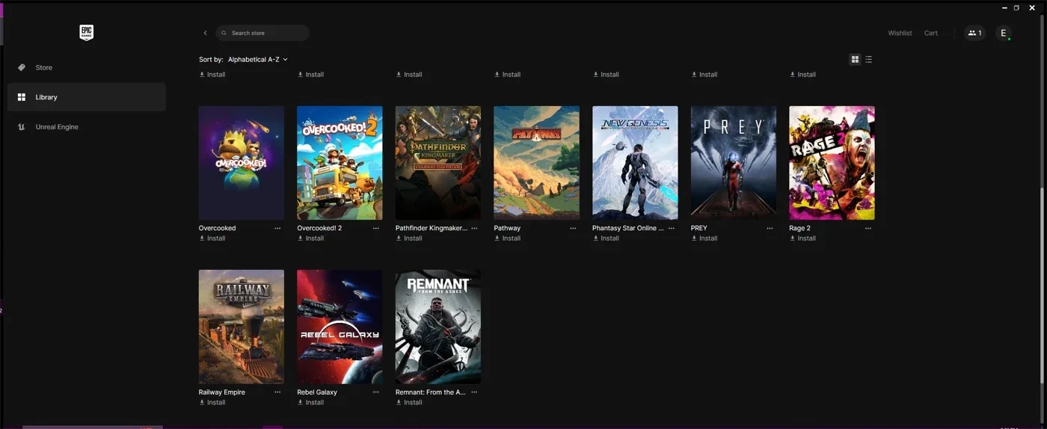Install Pathfinder Kingmaker

pos(409,238)
